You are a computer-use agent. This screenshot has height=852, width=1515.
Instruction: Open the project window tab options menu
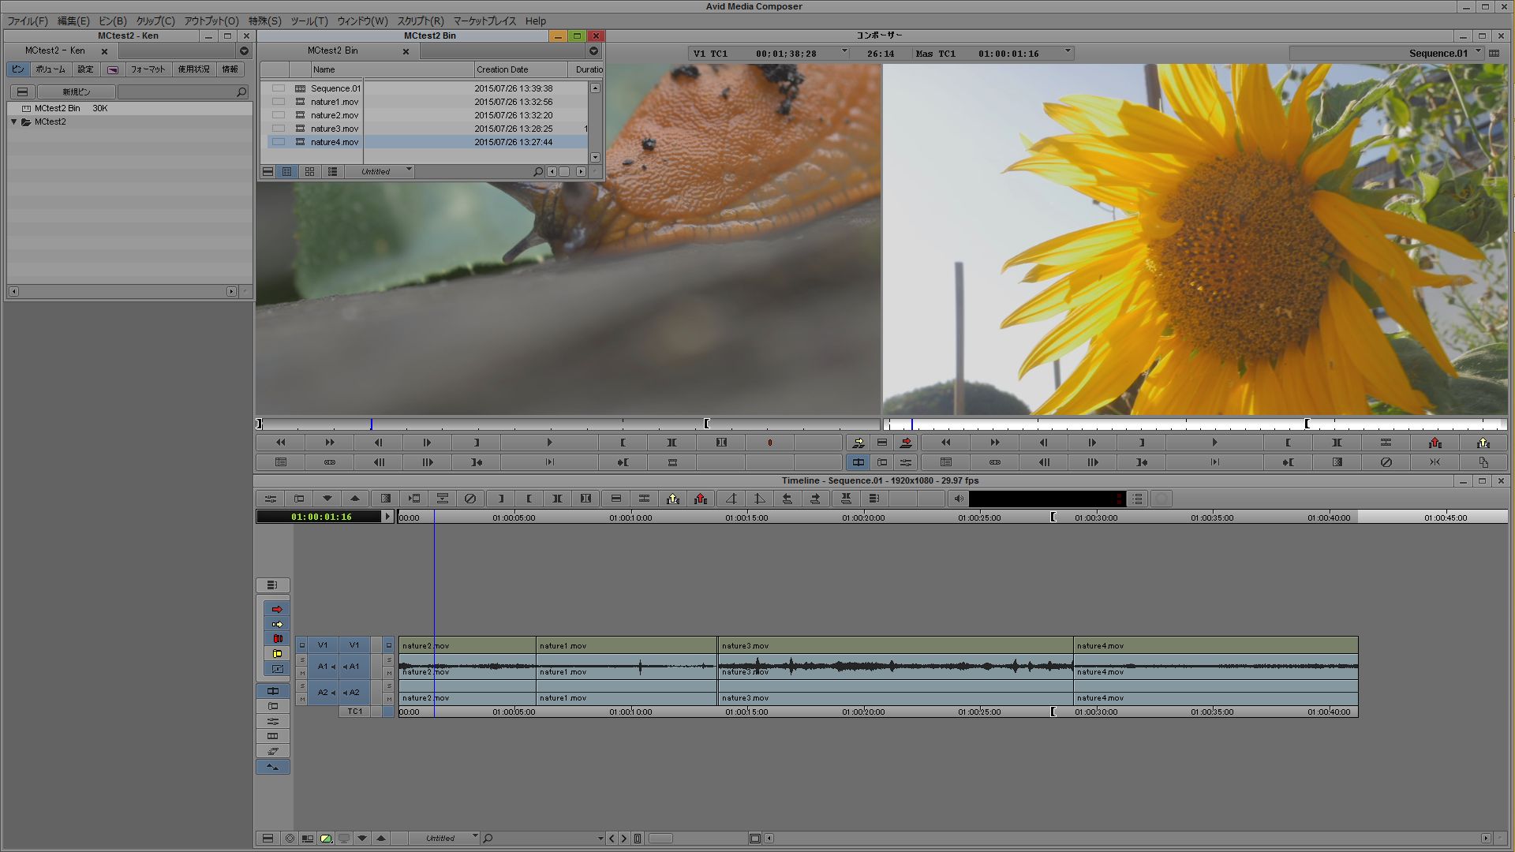pyautogui.click(x=244, y=51)
